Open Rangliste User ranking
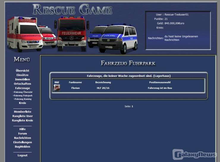Viewport: 220px width, 162px height. point(23,116)
